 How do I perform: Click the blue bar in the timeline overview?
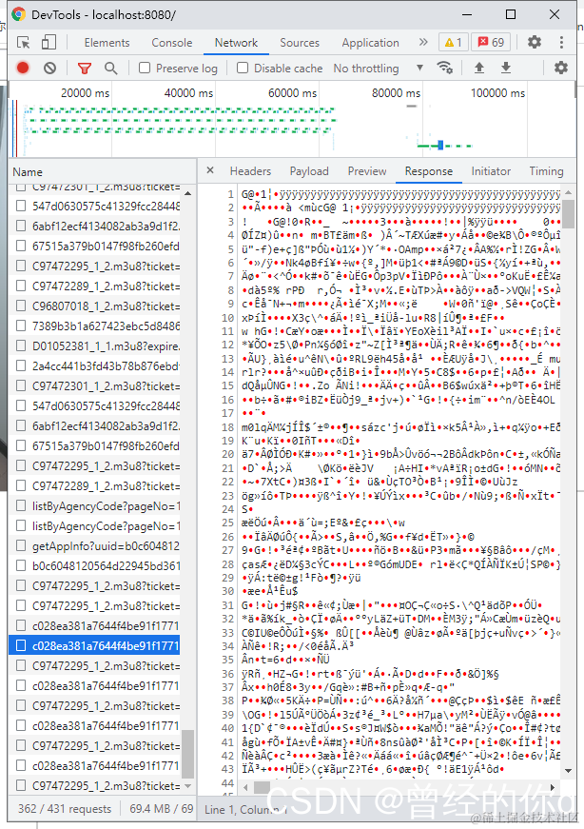tap(440, 145)
